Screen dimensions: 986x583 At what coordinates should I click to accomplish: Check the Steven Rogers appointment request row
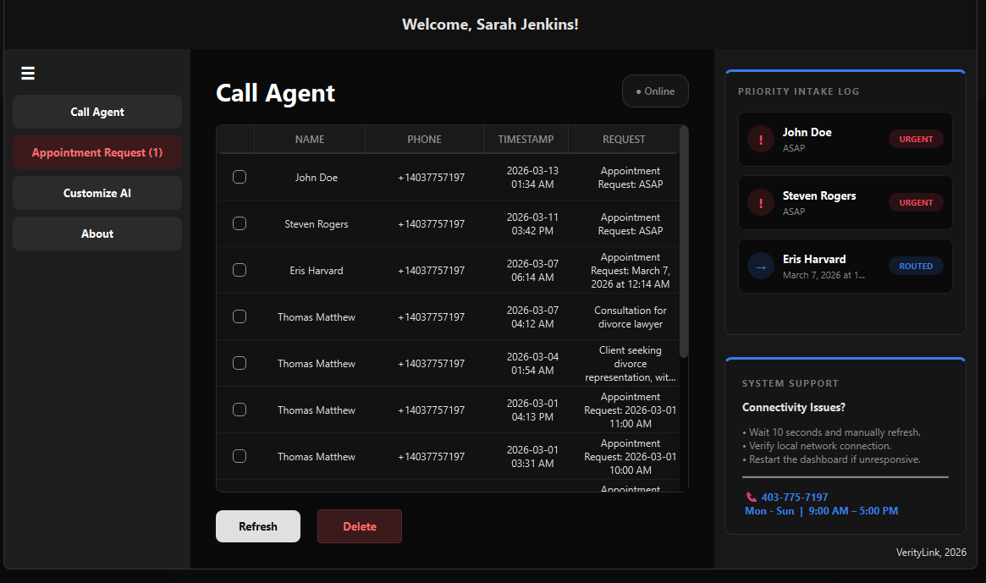click(240, 223)
